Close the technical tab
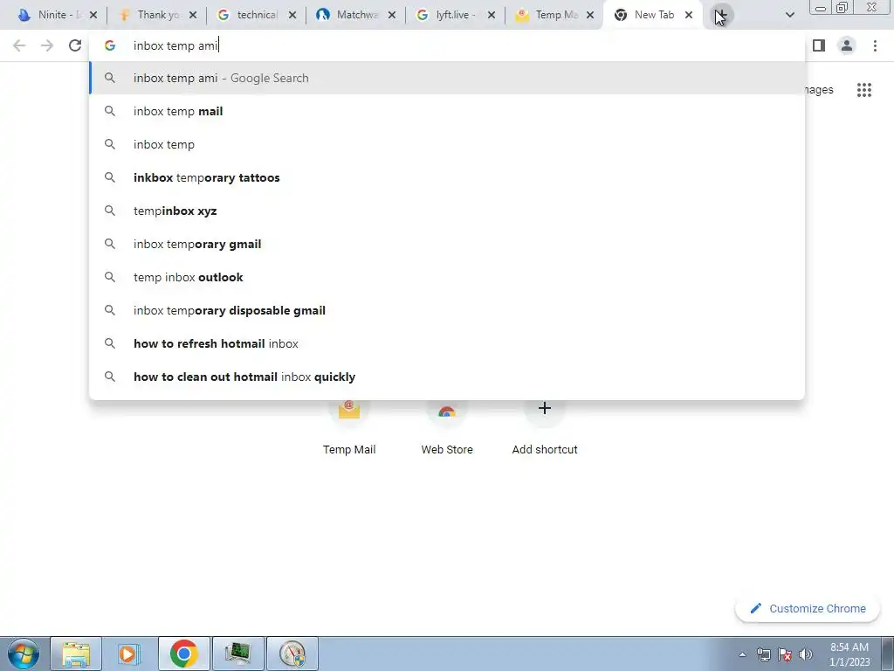Screen dimensions: 894x671 pos(292,15)
